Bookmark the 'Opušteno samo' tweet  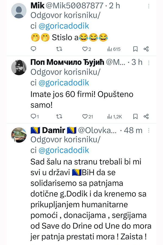tap(135, 117)
